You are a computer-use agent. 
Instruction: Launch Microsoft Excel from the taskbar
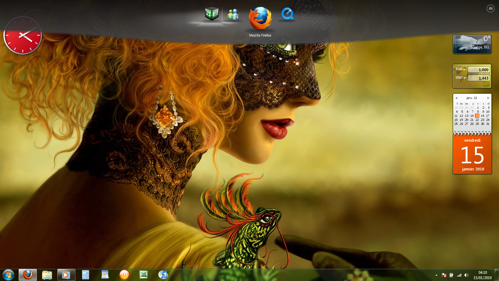[x=143, y=275]
